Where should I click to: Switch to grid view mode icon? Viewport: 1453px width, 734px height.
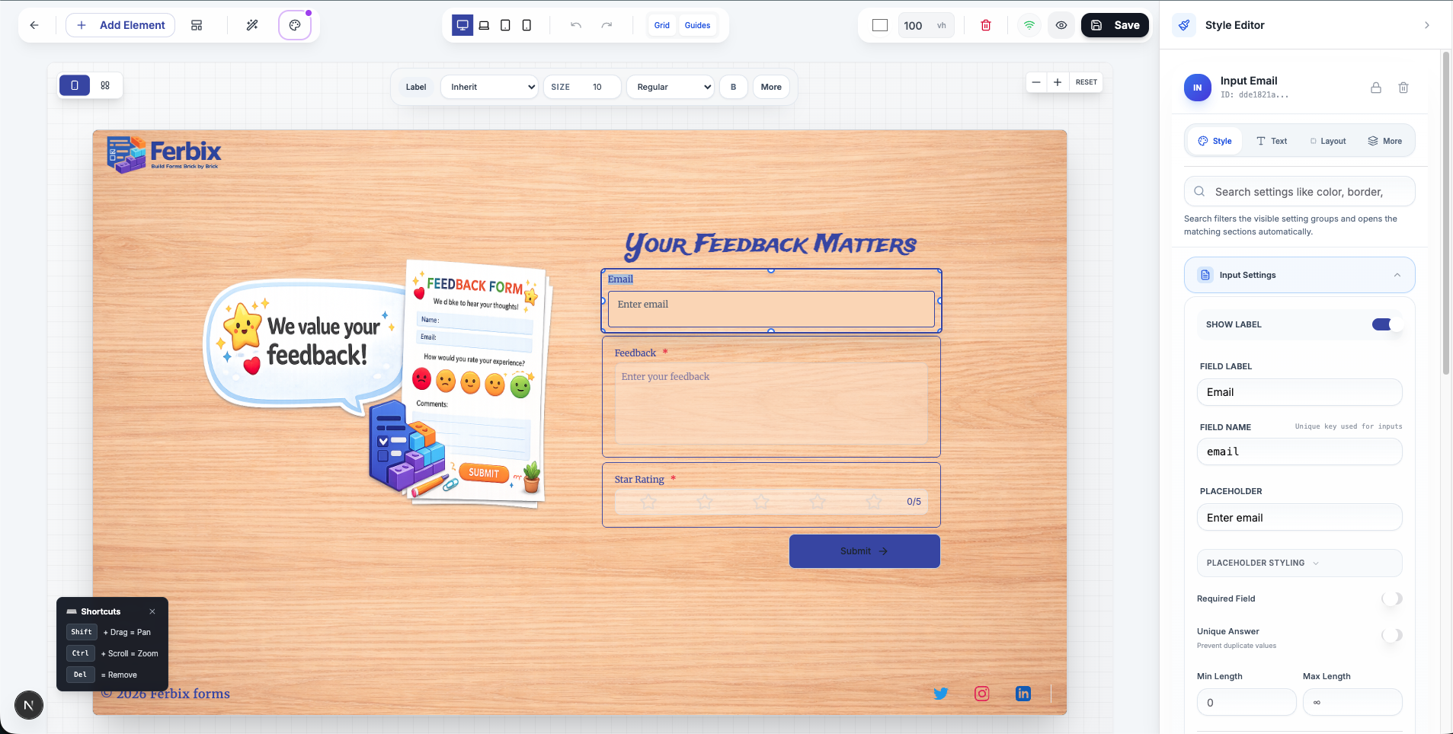tap(105, 85)
